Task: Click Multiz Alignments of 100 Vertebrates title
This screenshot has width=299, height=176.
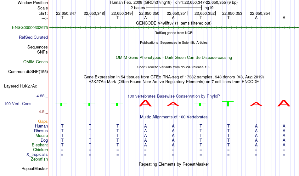Action: coord(174,117)
